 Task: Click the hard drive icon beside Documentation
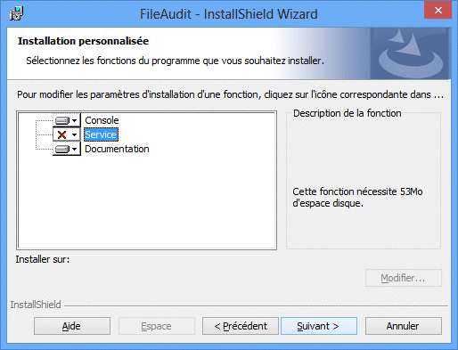click(62, 149)
